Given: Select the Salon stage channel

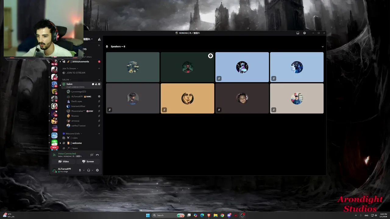Looking at the screenshot, I should tap(81, 85).
